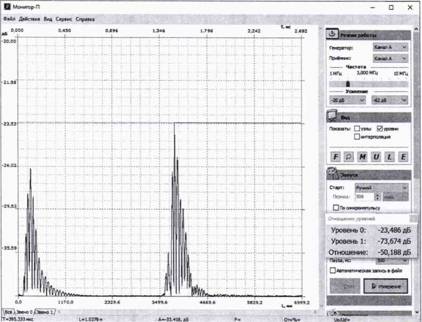Open the Файл menu
Image resolution: width=422 pixels, height=322 pixels.
pos(9,19)
